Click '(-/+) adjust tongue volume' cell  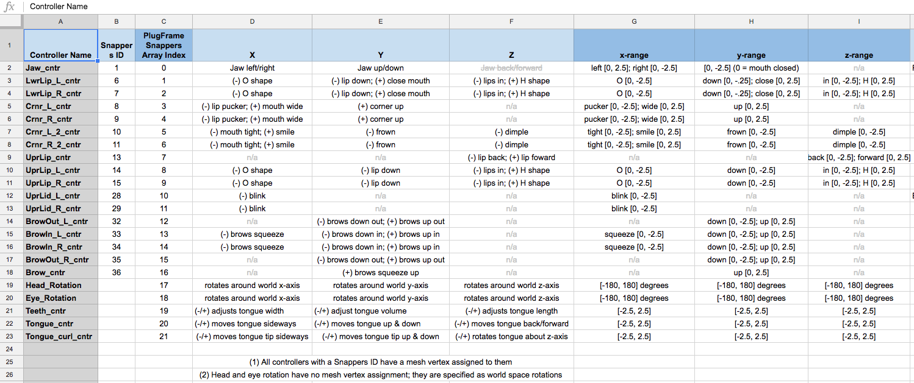[x=381, y=311]
